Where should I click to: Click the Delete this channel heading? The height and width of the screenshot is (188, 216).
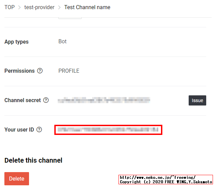(33, 160)
